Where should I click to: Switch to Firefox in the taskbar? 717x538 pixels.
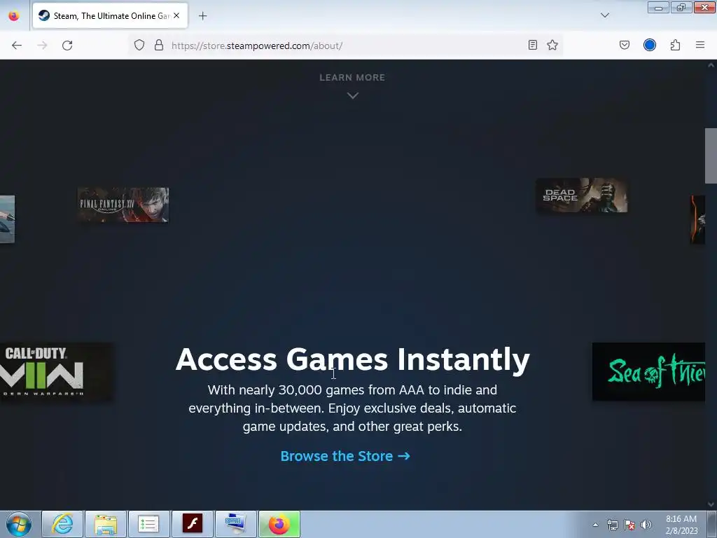coord(279,524)
